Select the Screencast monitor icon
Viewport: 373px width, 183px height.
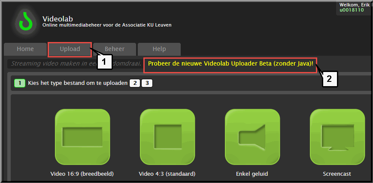point(337,137)
